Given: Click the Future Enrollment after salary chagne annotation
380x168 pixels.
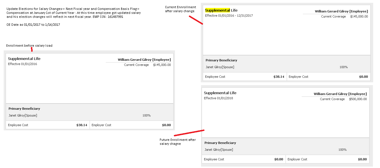Looking at the screenshot, I should (178, 142).
